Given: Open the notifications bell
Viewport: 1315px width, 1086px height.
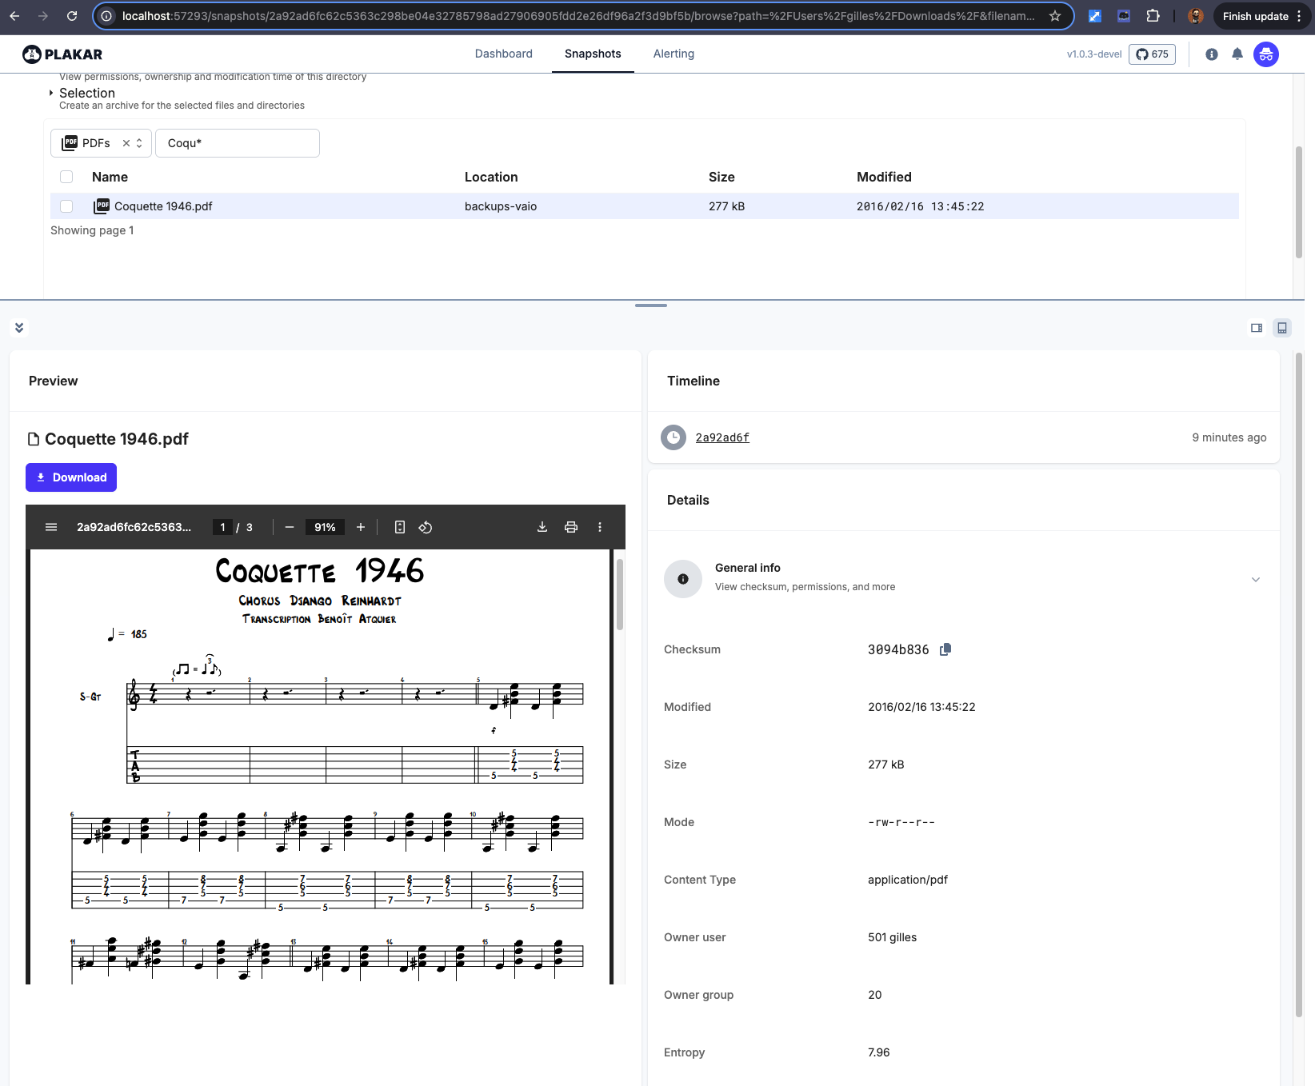Looking at the screenshot, I should coord(1237,54).
